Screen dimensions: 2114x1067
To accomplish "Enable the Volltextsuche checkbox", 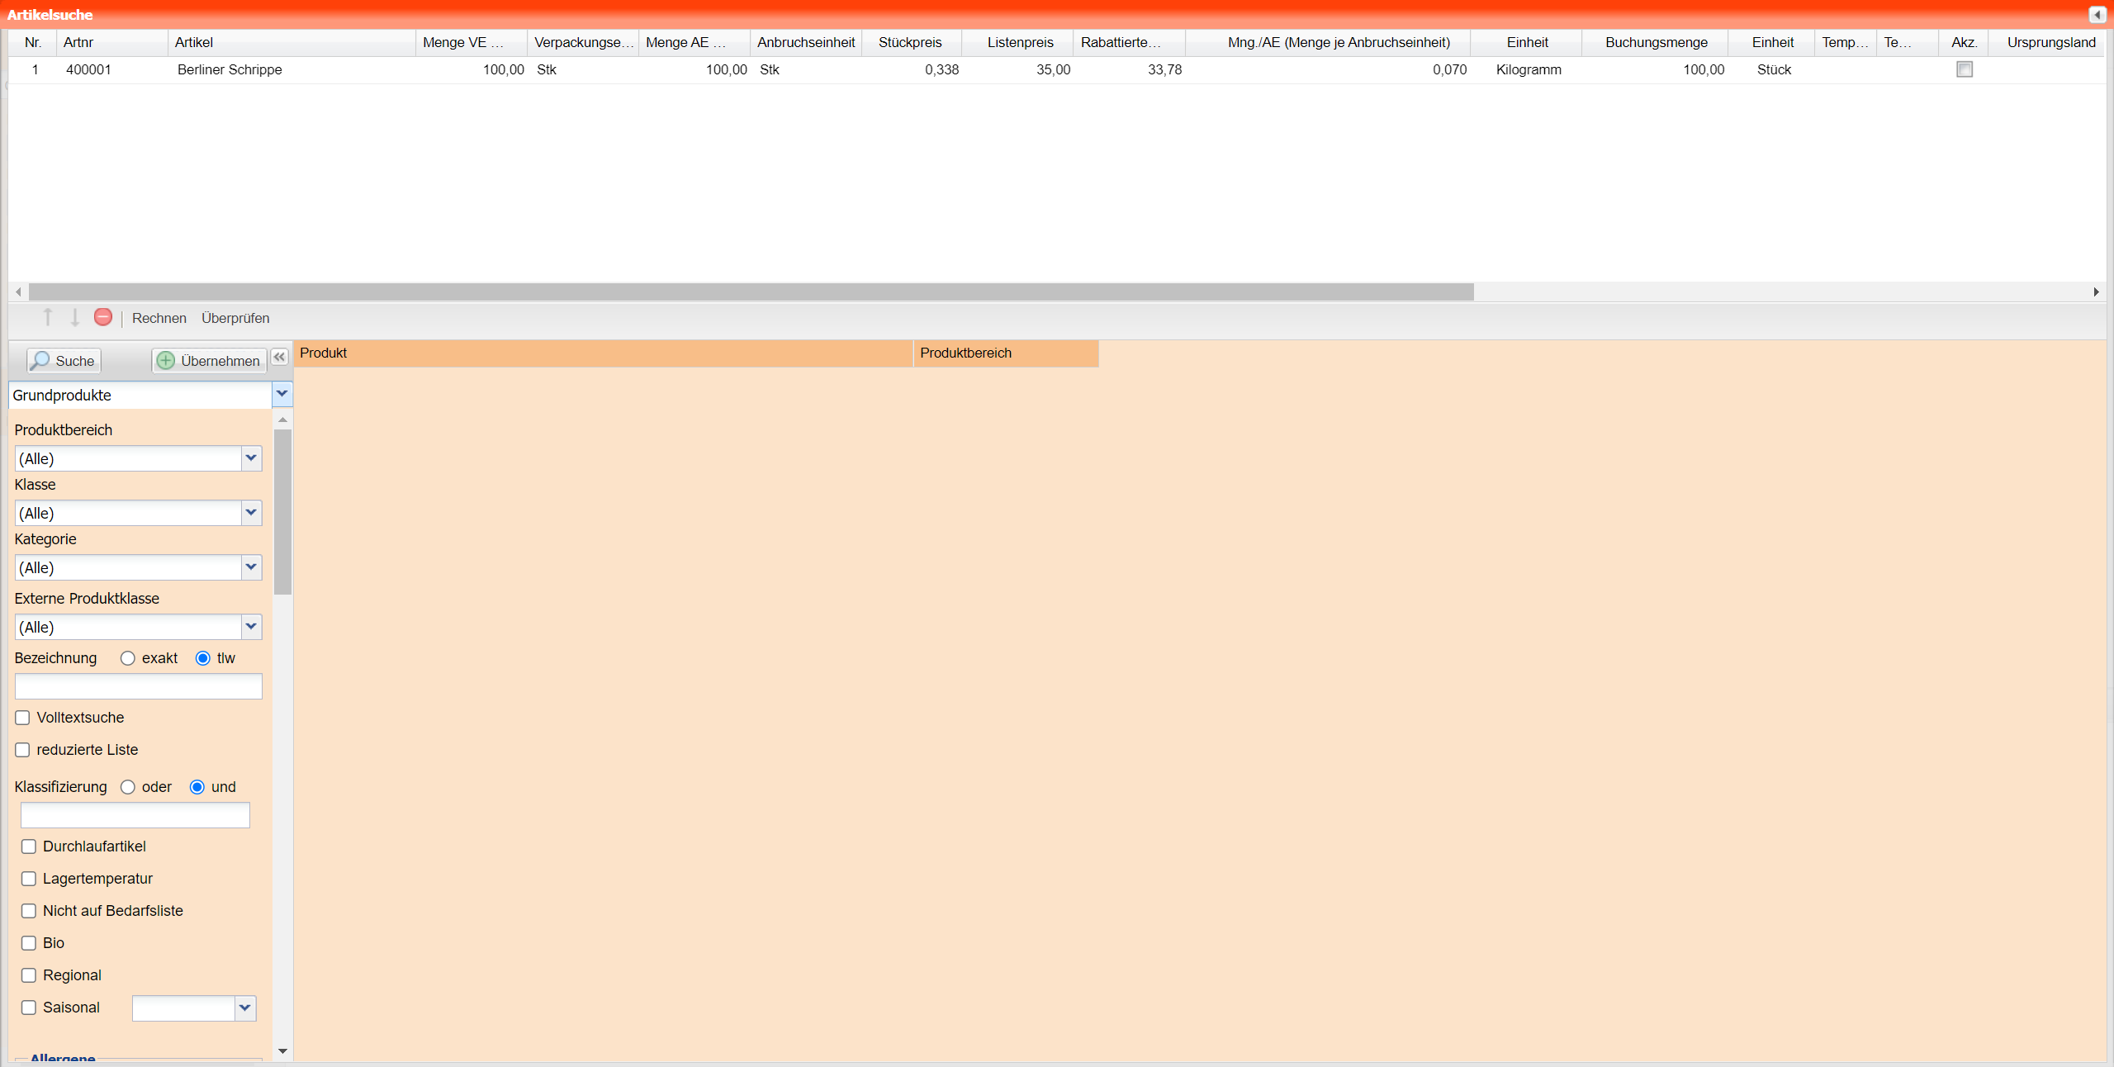I will point(23,718).
